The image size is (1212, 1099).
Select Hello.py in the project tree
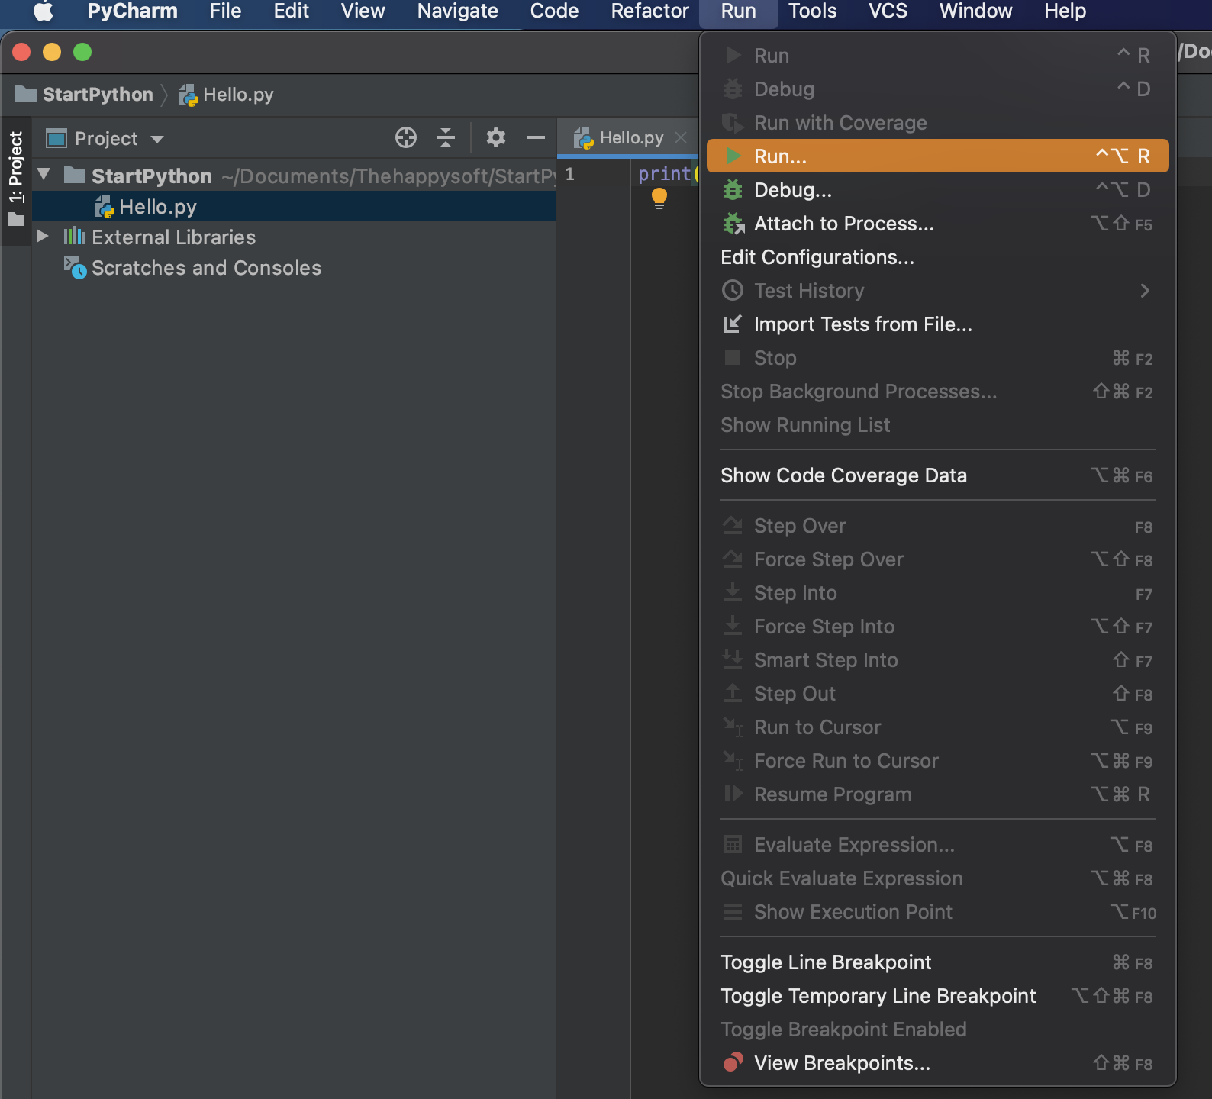pos(294,207)
